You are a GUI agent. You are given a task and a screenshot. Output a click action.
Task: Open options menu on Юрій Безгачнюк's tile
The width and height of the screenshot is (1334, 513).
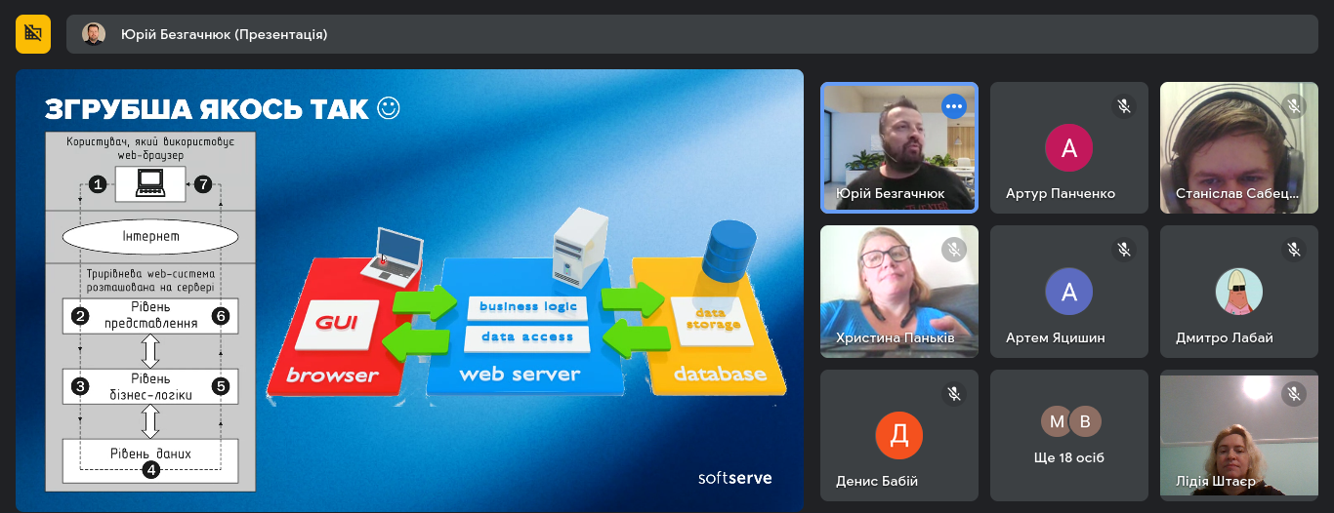point(953,106)
